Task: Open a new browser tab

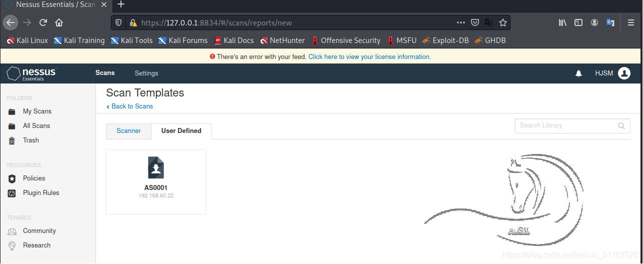Action: [120, 4]
